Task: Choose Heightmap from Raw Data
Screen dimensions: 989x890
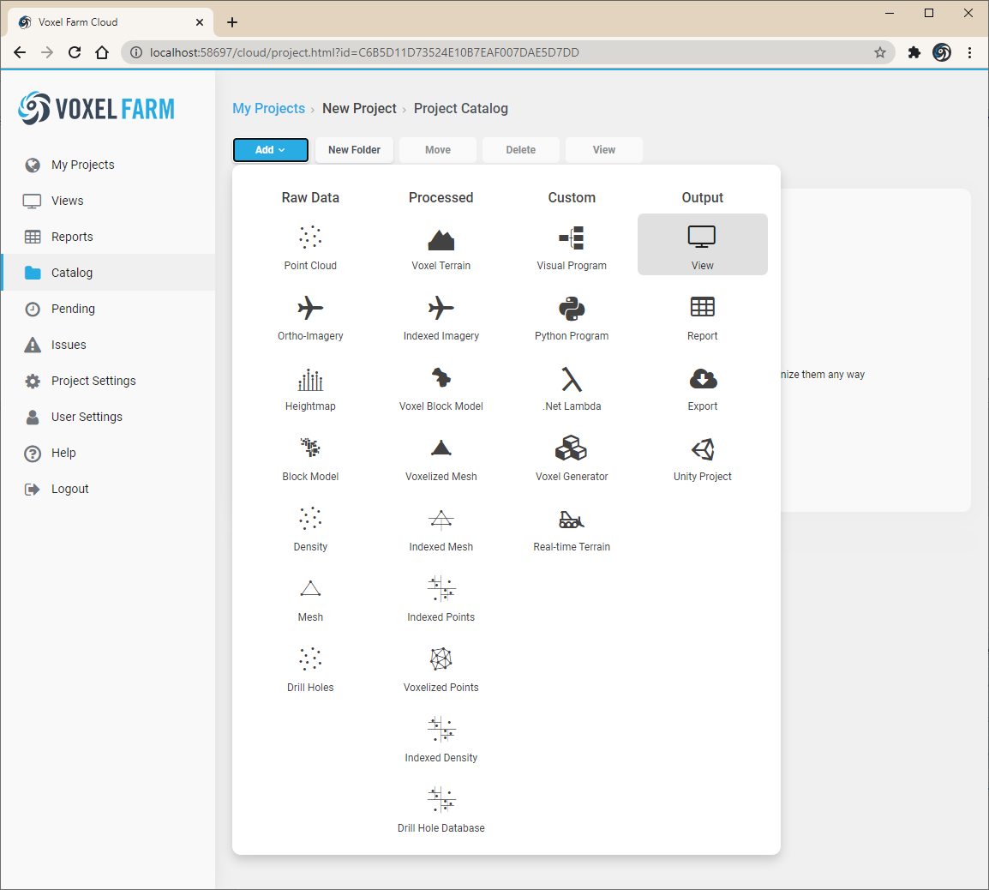Action: pyautogui.click(x=310, y=388)
